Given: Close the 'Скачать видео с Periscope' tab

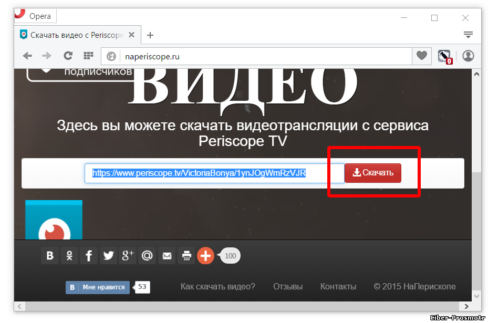Looking at the screenshot, I should (x=132, y=35).
